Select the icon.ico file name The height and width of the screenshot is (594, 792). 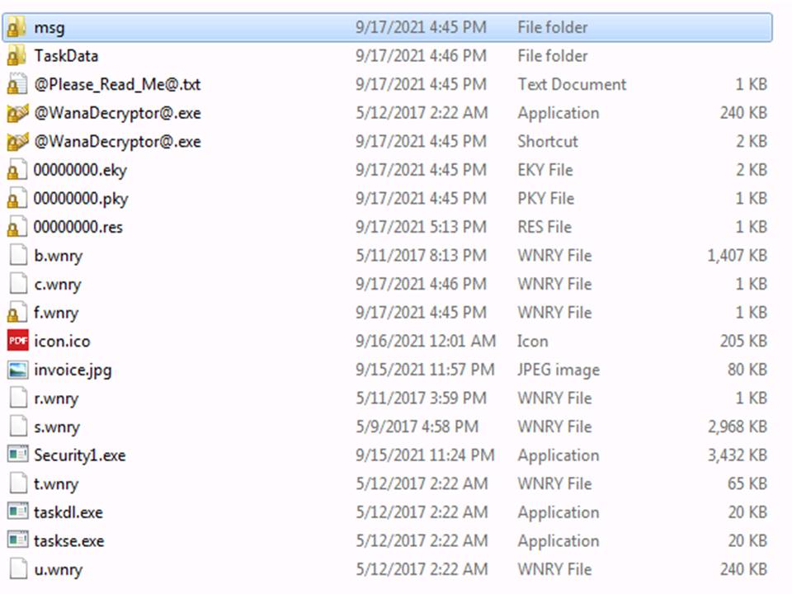click(62, 342)
